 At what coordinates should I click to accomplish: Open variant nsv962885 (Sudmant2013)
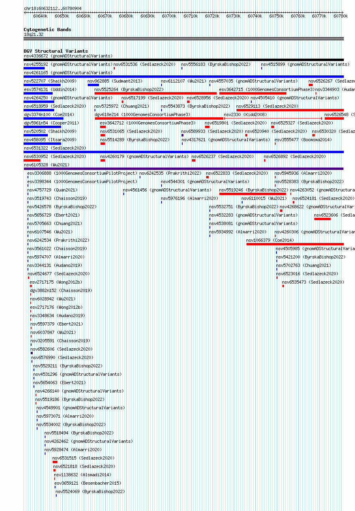[x=115, y=81]
